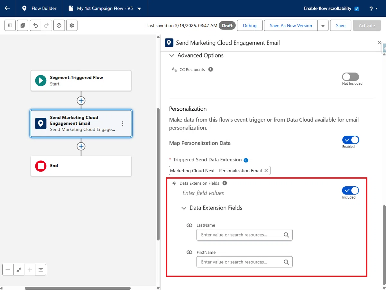The height and width of the screenshot is (290, 386).
Task: Click the red End node icon
Action: [41, 166]
